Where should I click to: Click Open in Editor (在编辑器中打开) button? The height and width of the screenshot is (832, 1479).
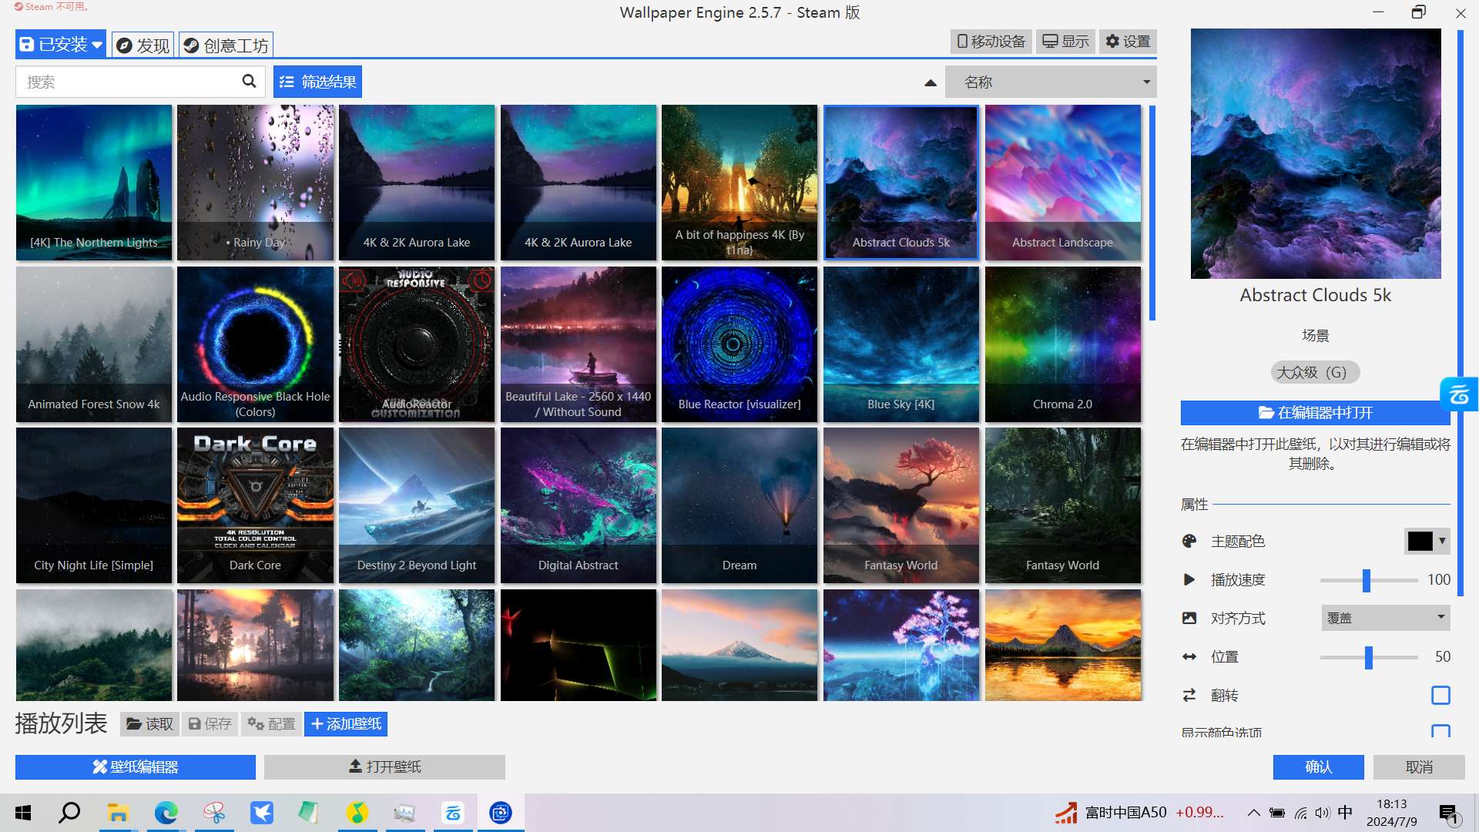[1315, 412]
